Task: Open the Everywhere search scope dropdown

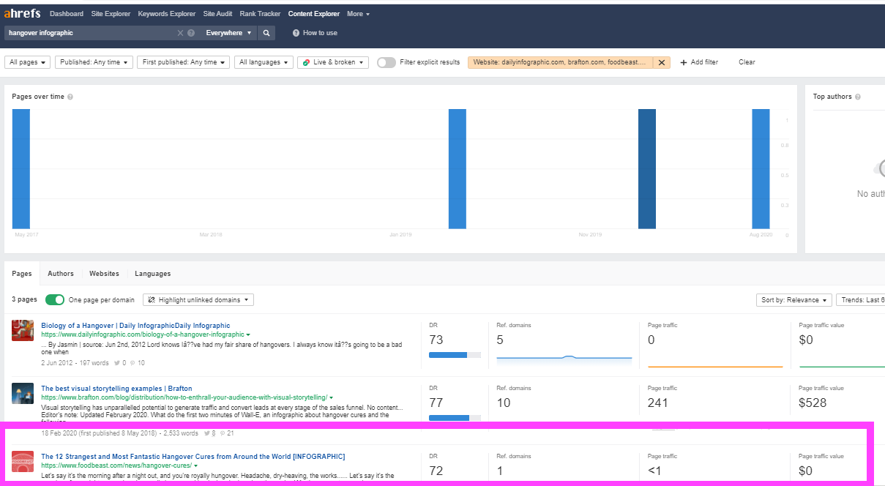Action: click(x=228, y=33)
